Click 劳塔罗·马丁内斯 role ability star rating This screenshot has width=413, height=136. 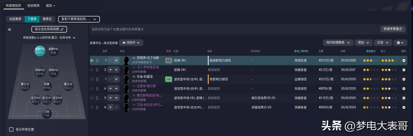(371, 61)
